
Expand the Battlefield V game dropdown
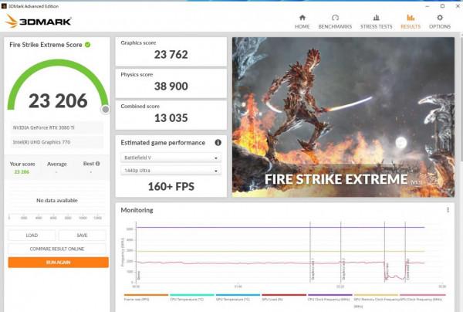tap(171, 158)
